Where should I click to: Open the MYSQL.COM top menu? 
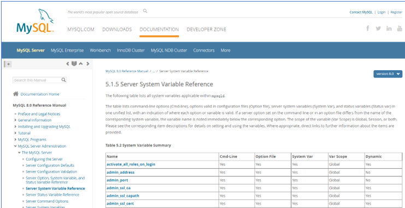[x=81, y=29]
